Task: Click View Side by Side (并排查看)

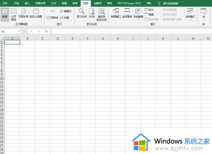Action: pos(170,10)
